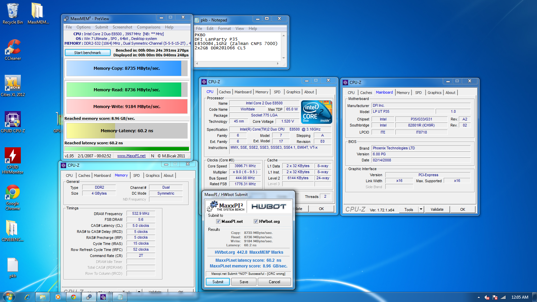Image resolution: width=537 pixels, height=302 pixels.
Task: Click the Memory-Write result bar
Action: point(127,106)
